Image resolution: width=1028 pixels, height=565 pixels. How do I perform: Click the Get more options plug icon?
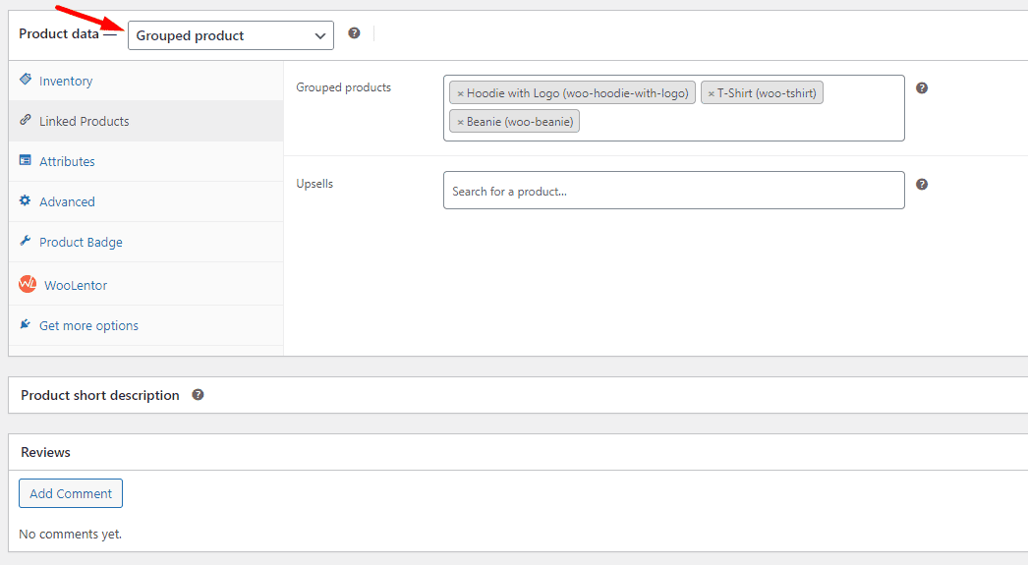tap(26, 324)
